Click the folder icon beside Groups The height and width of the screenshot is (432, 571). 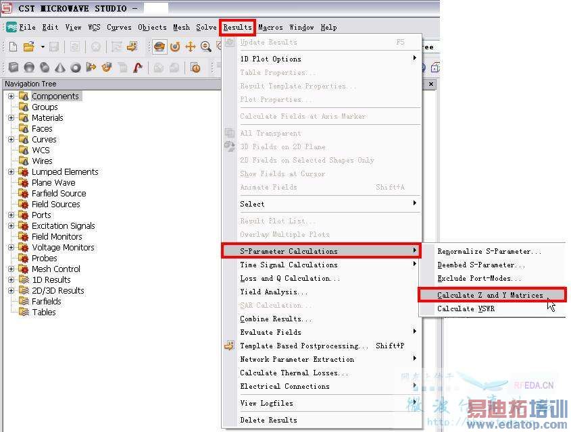click(24, 107)
